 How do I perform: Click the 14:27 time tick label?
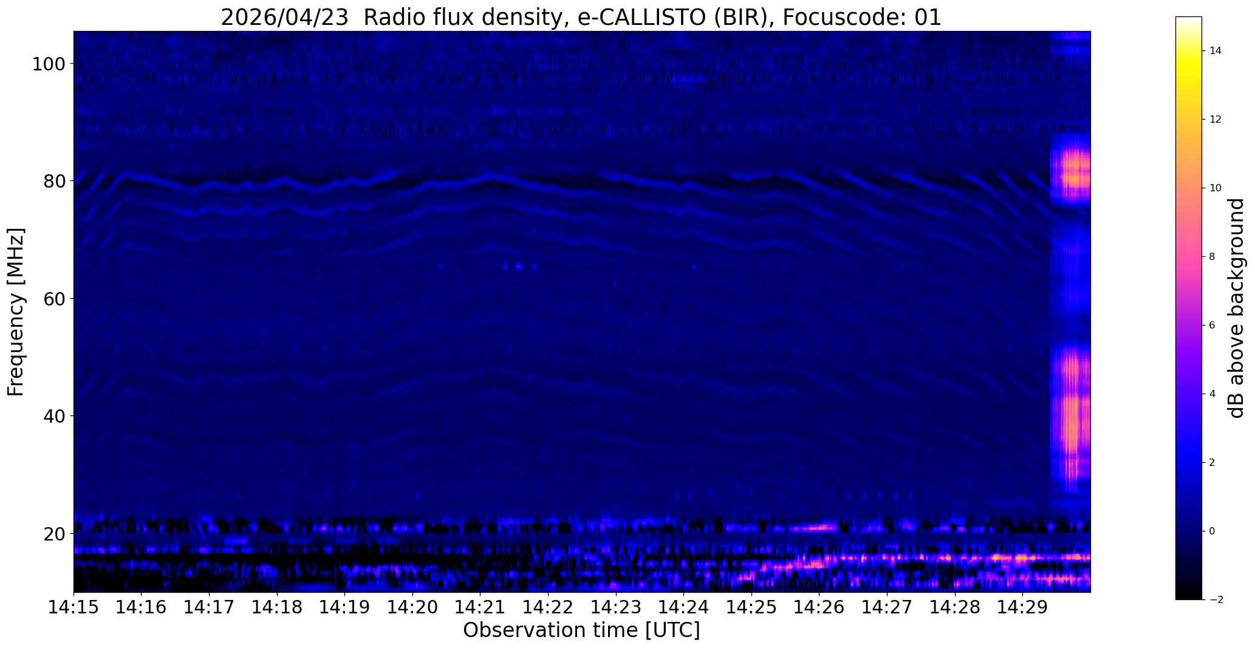pyautogui.click(x=887, y=607)
